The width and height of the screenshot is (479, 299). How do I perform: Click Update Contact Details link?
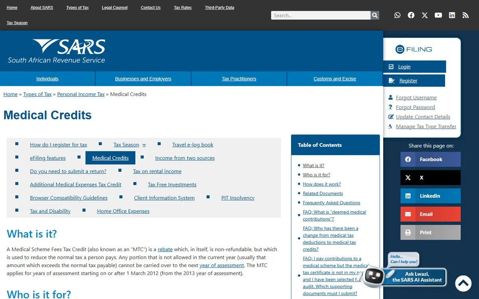[423, 117]
